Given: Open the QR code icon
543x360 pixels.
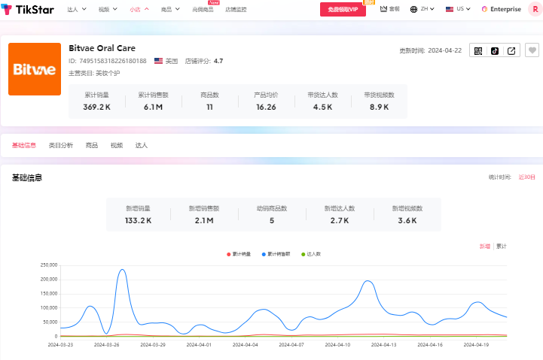Looking at the screenshot, I should tap(478, 51).
